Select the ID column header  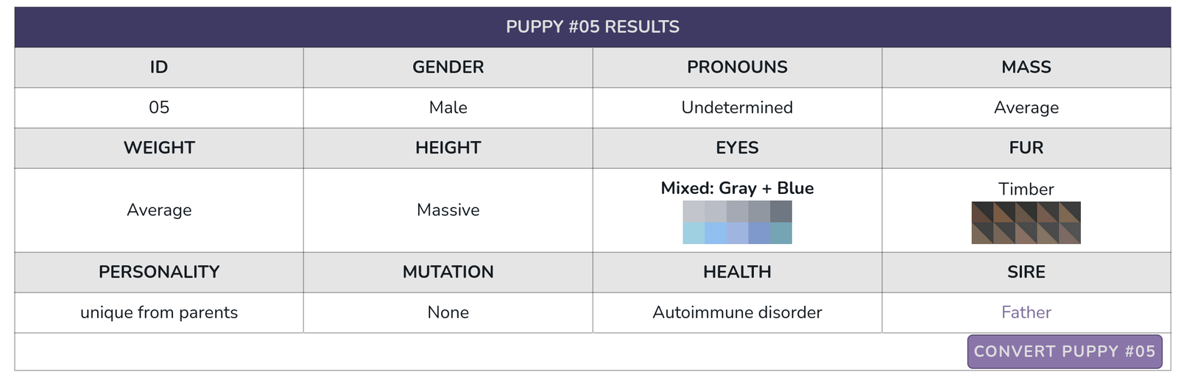(159, 68)
